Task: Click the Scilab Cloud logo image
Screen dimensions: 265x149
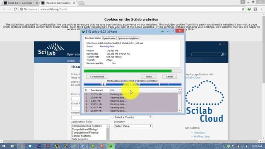Action: [205, 101]
